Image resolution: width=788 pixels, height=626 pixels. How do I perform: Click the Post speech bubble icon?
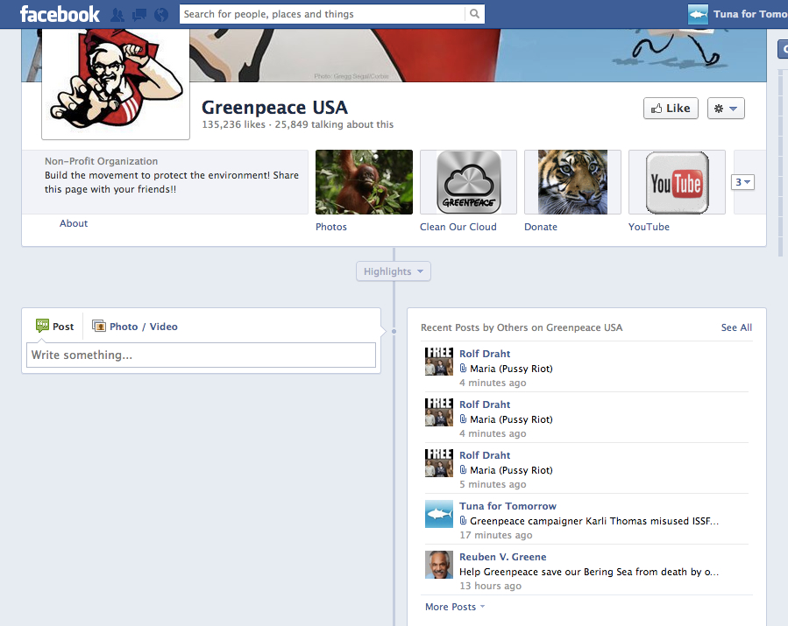click(x=42, y=326)
